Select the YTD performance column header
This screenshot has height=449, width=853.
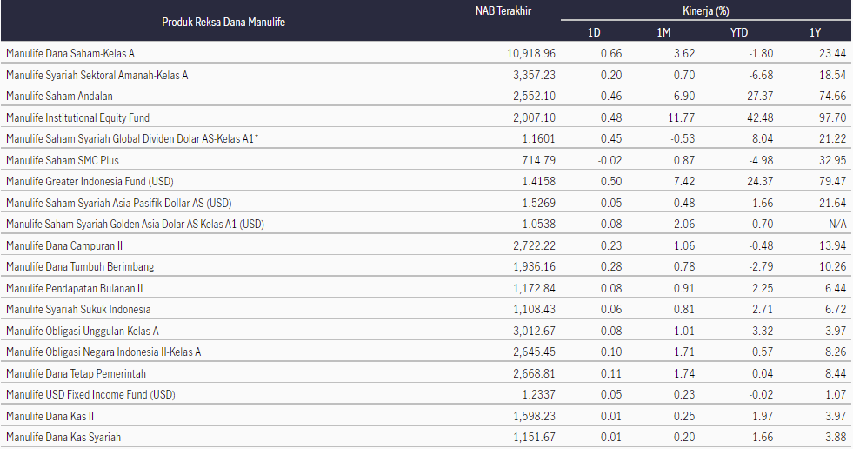[739, 33]
